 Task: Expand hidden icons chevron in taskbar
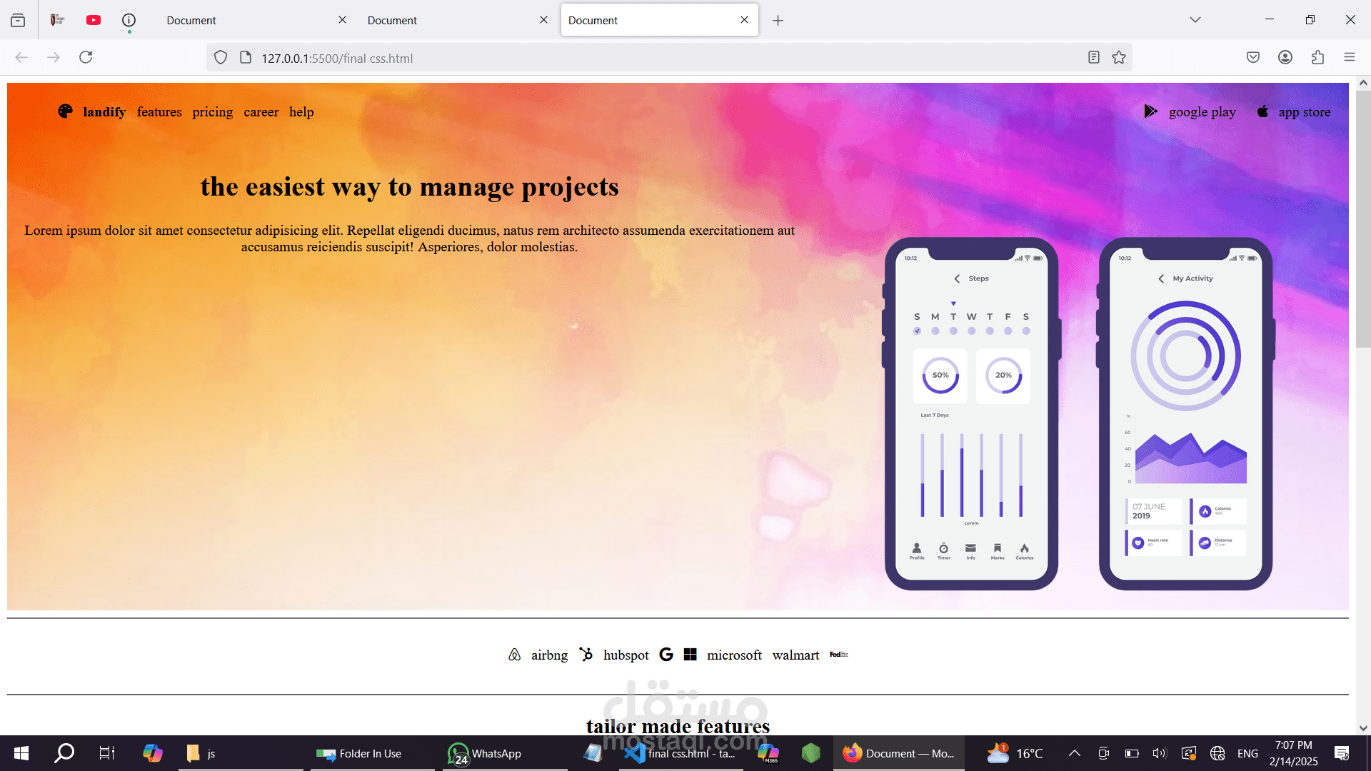1074,753
